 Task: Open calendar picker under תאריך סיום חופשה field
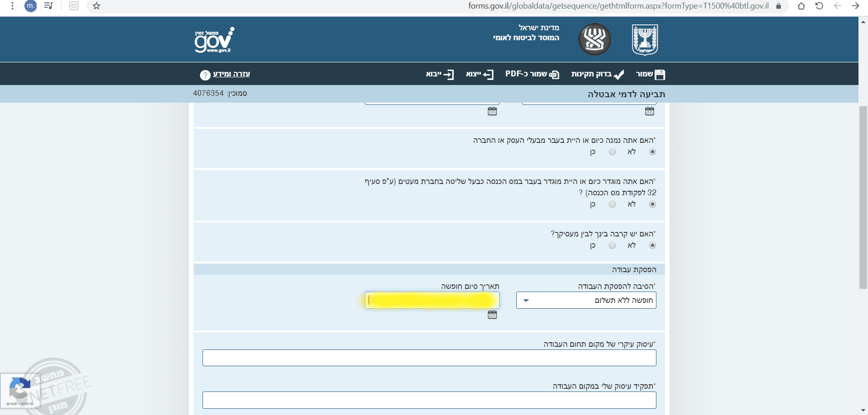[x=492, y=315]
